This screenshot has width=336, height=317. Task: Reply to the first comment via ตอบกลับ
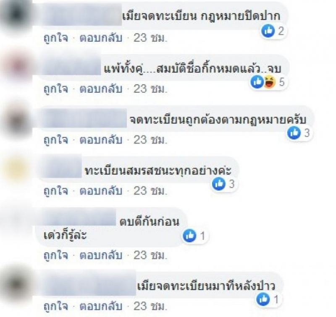coord(101,38)
